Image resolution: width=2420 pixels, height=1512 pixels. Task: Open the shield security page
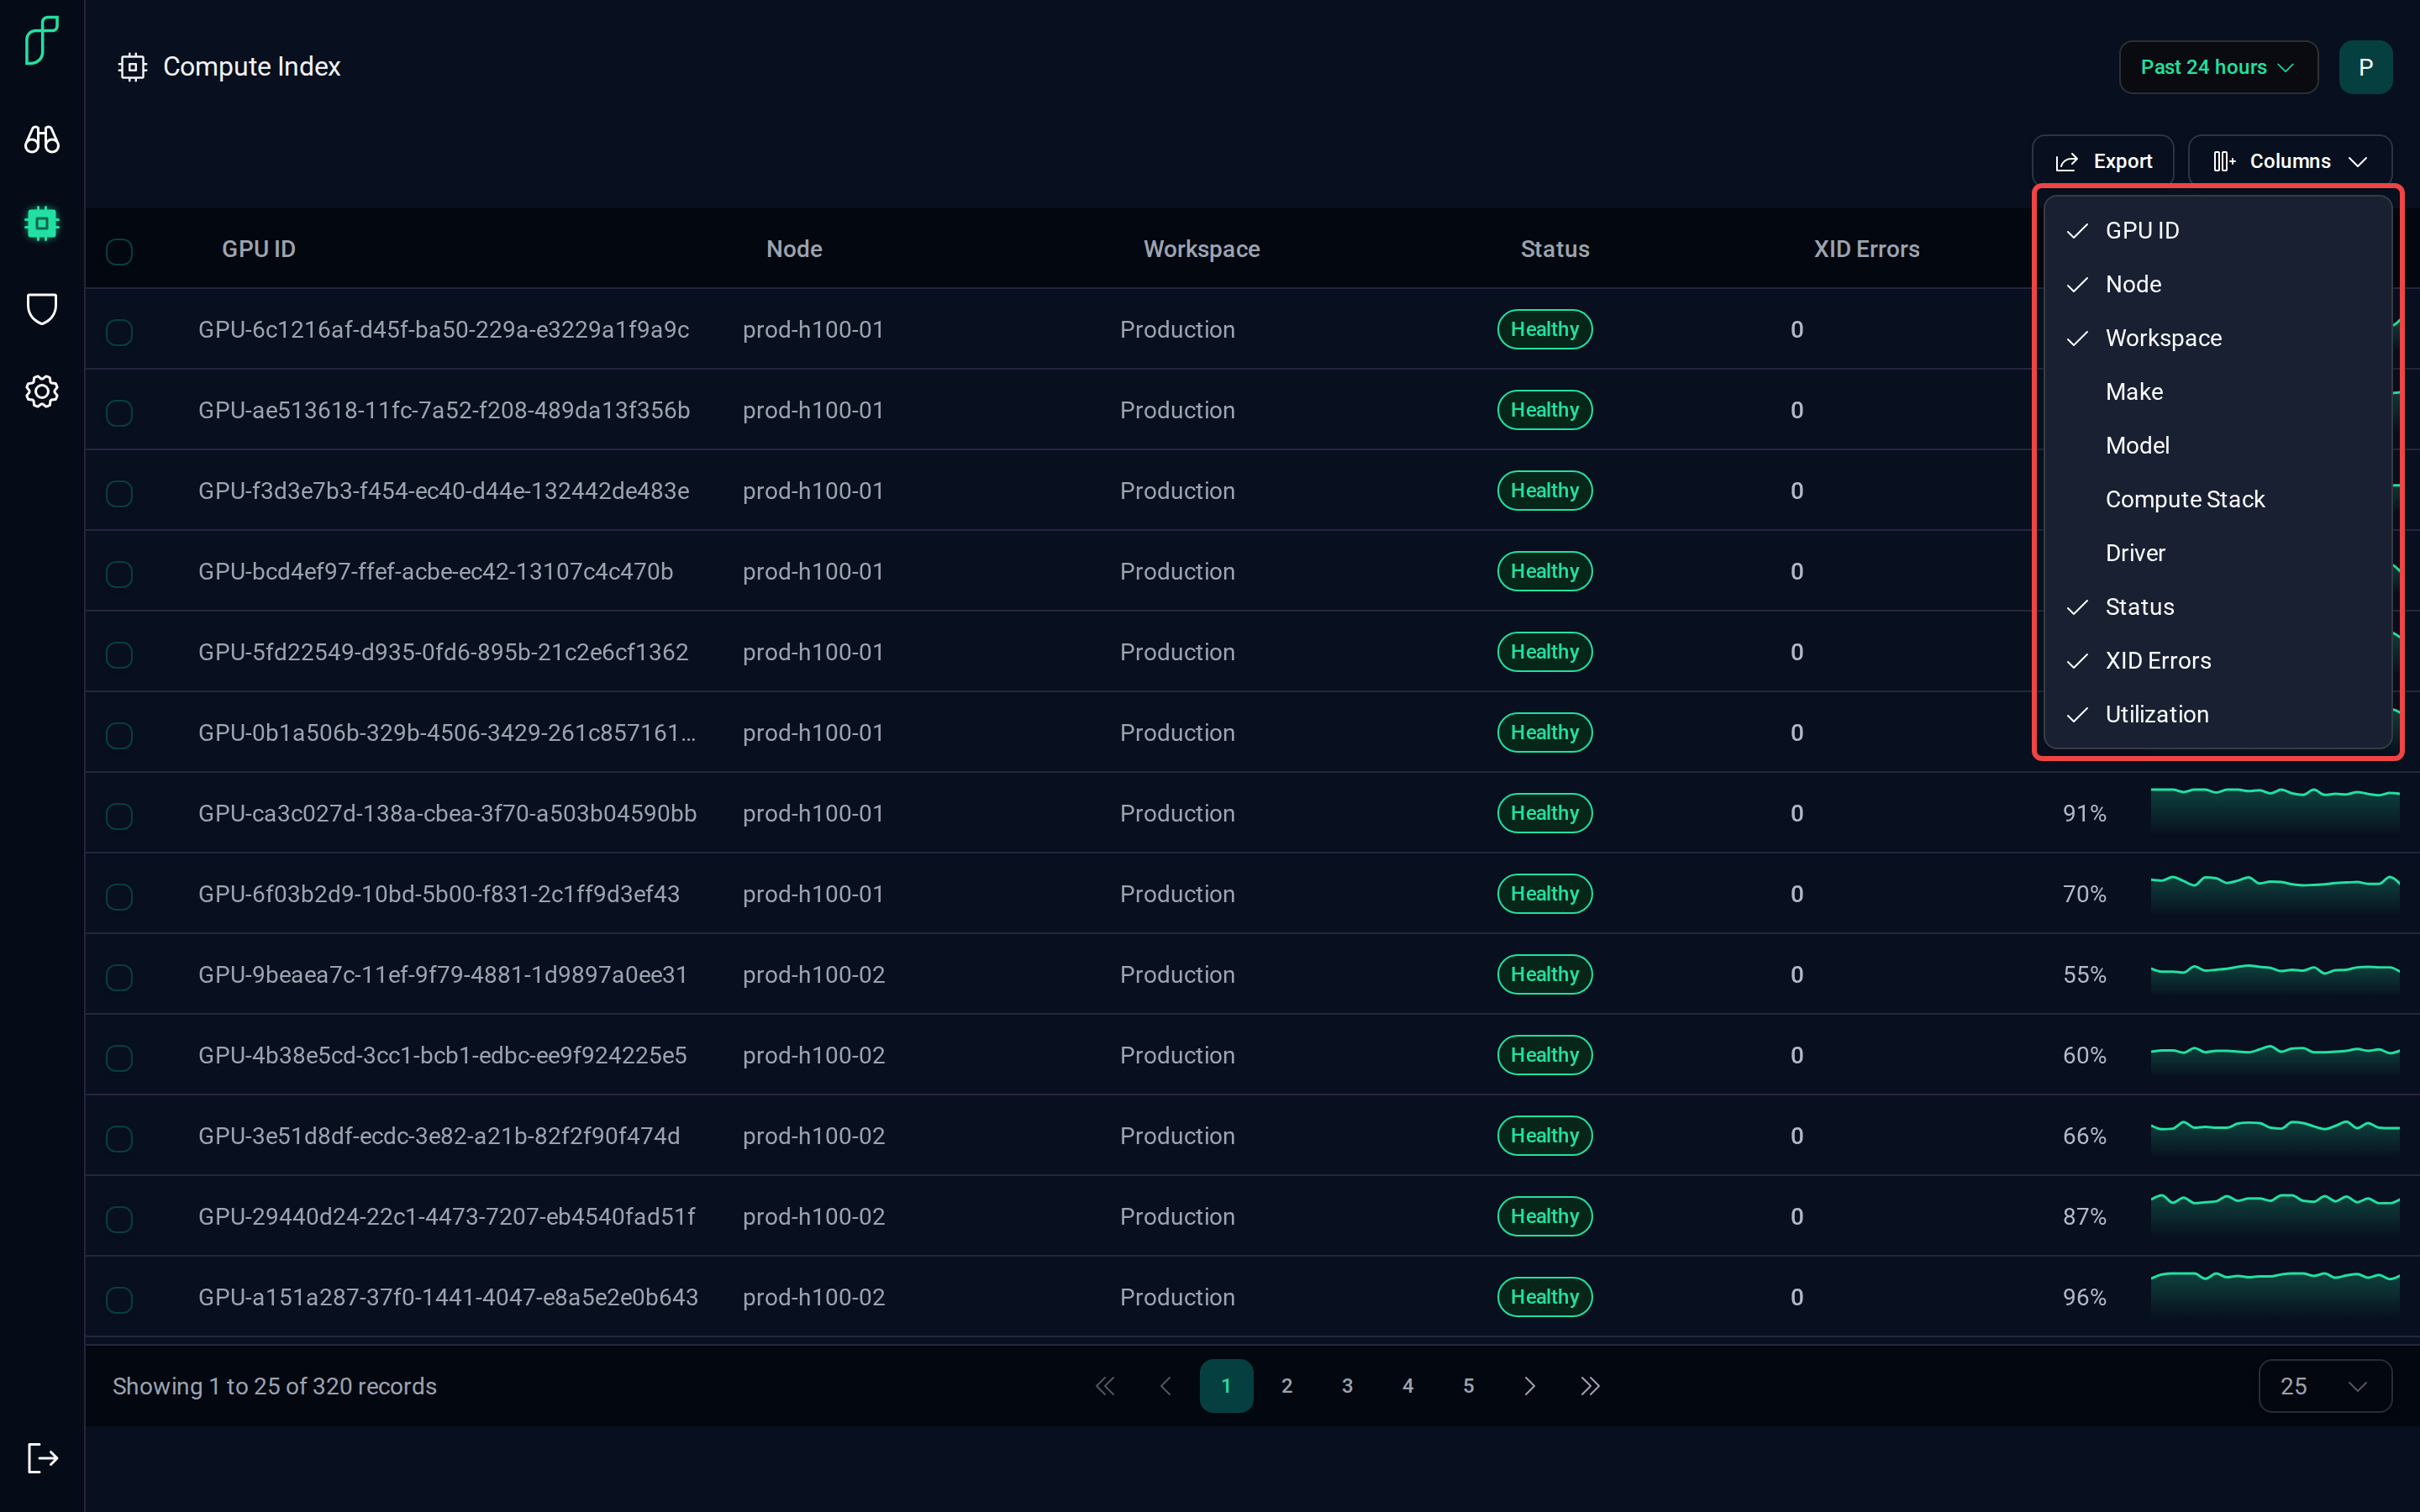click(42, 309)
